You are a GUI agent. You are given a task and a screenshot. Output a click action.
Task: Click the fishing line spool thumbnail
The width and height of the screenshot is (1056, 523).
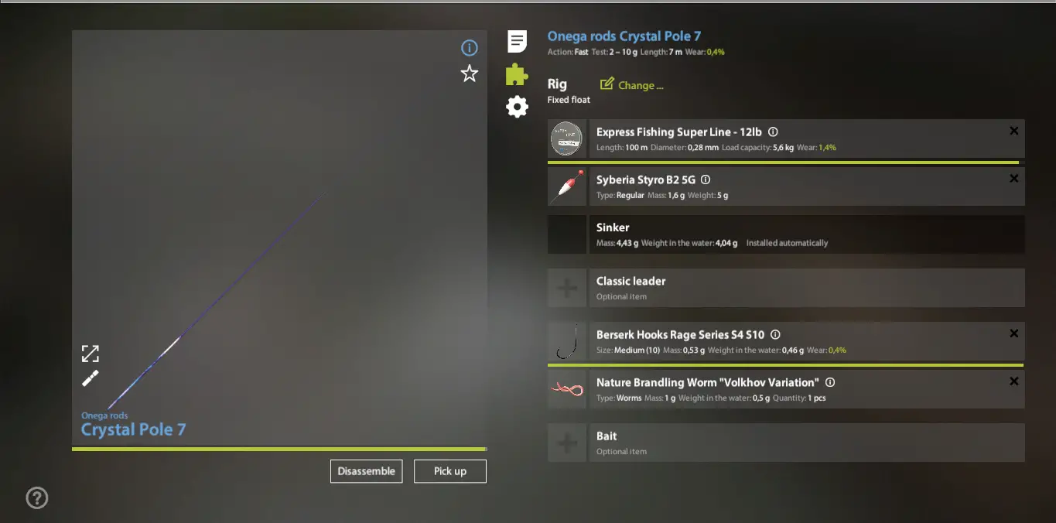(567, 138)
